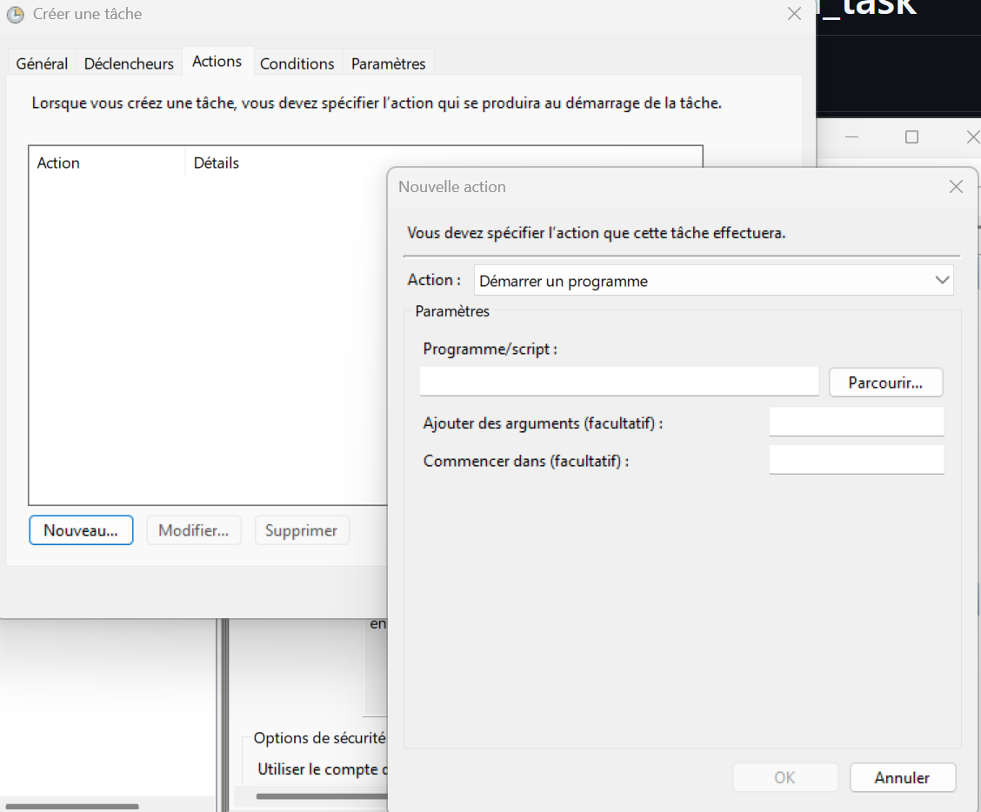The width and height of the screenshot is (981, 812).
Task: Click the Nouveau... button
Action: click(81, 530)
